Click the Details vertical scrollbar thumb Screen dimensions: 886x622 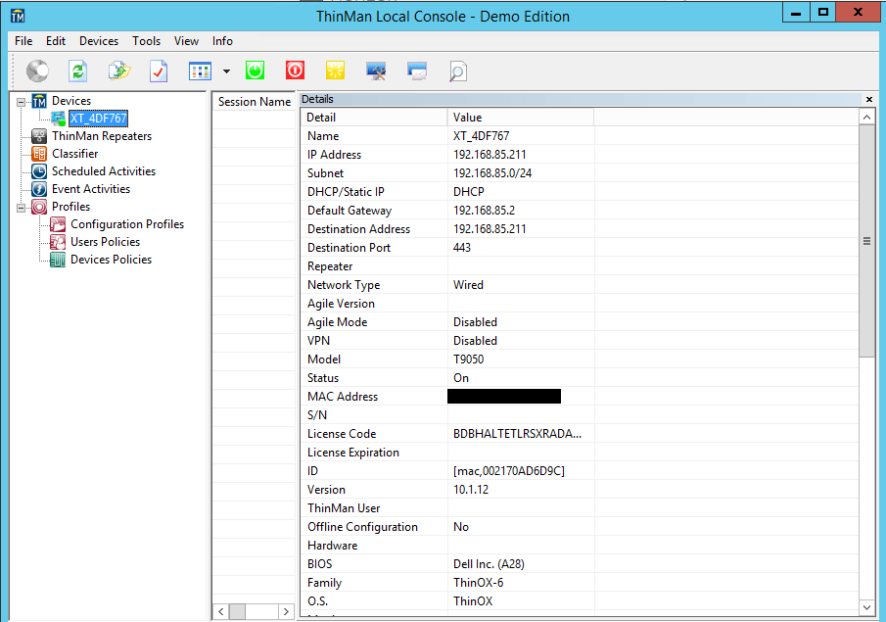866,241
